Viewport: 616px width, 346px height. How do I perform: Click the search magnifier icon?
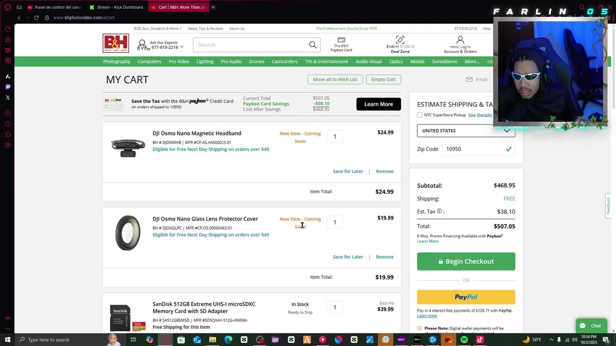point(313,45)
